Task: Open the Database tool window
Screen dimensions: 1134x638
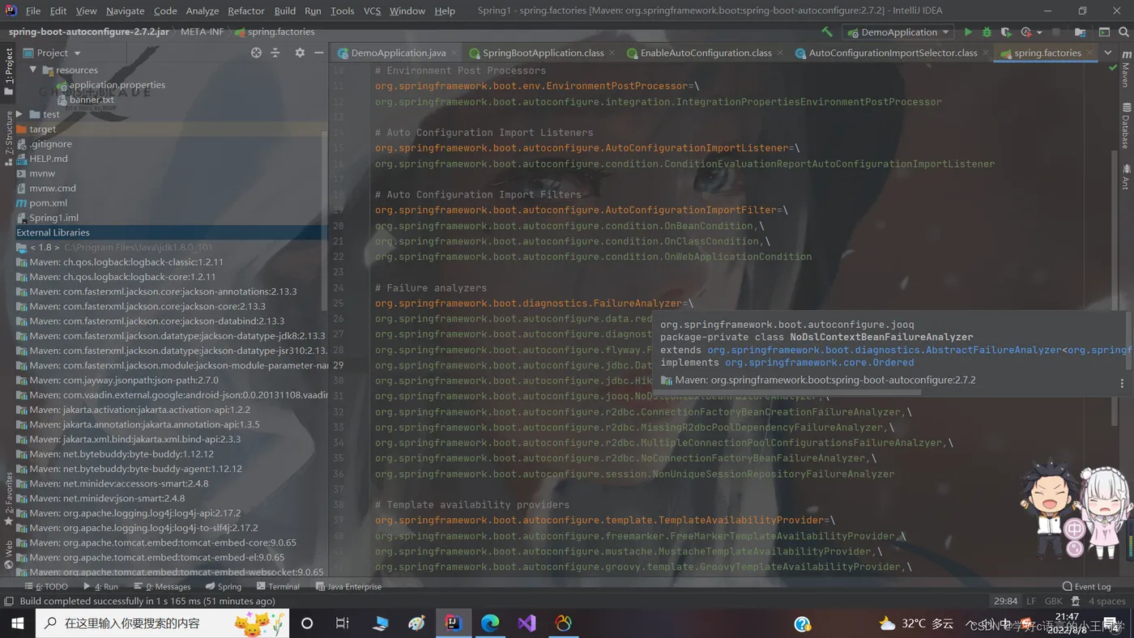Action: click(x=1125, y=125)
